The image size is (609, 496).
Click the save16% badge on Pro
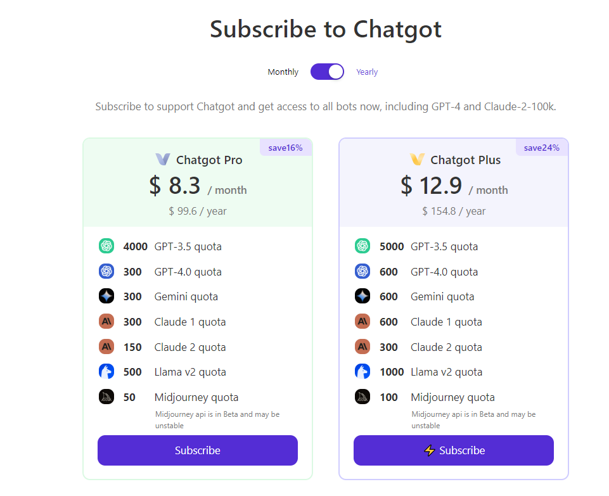click(285, 148)
